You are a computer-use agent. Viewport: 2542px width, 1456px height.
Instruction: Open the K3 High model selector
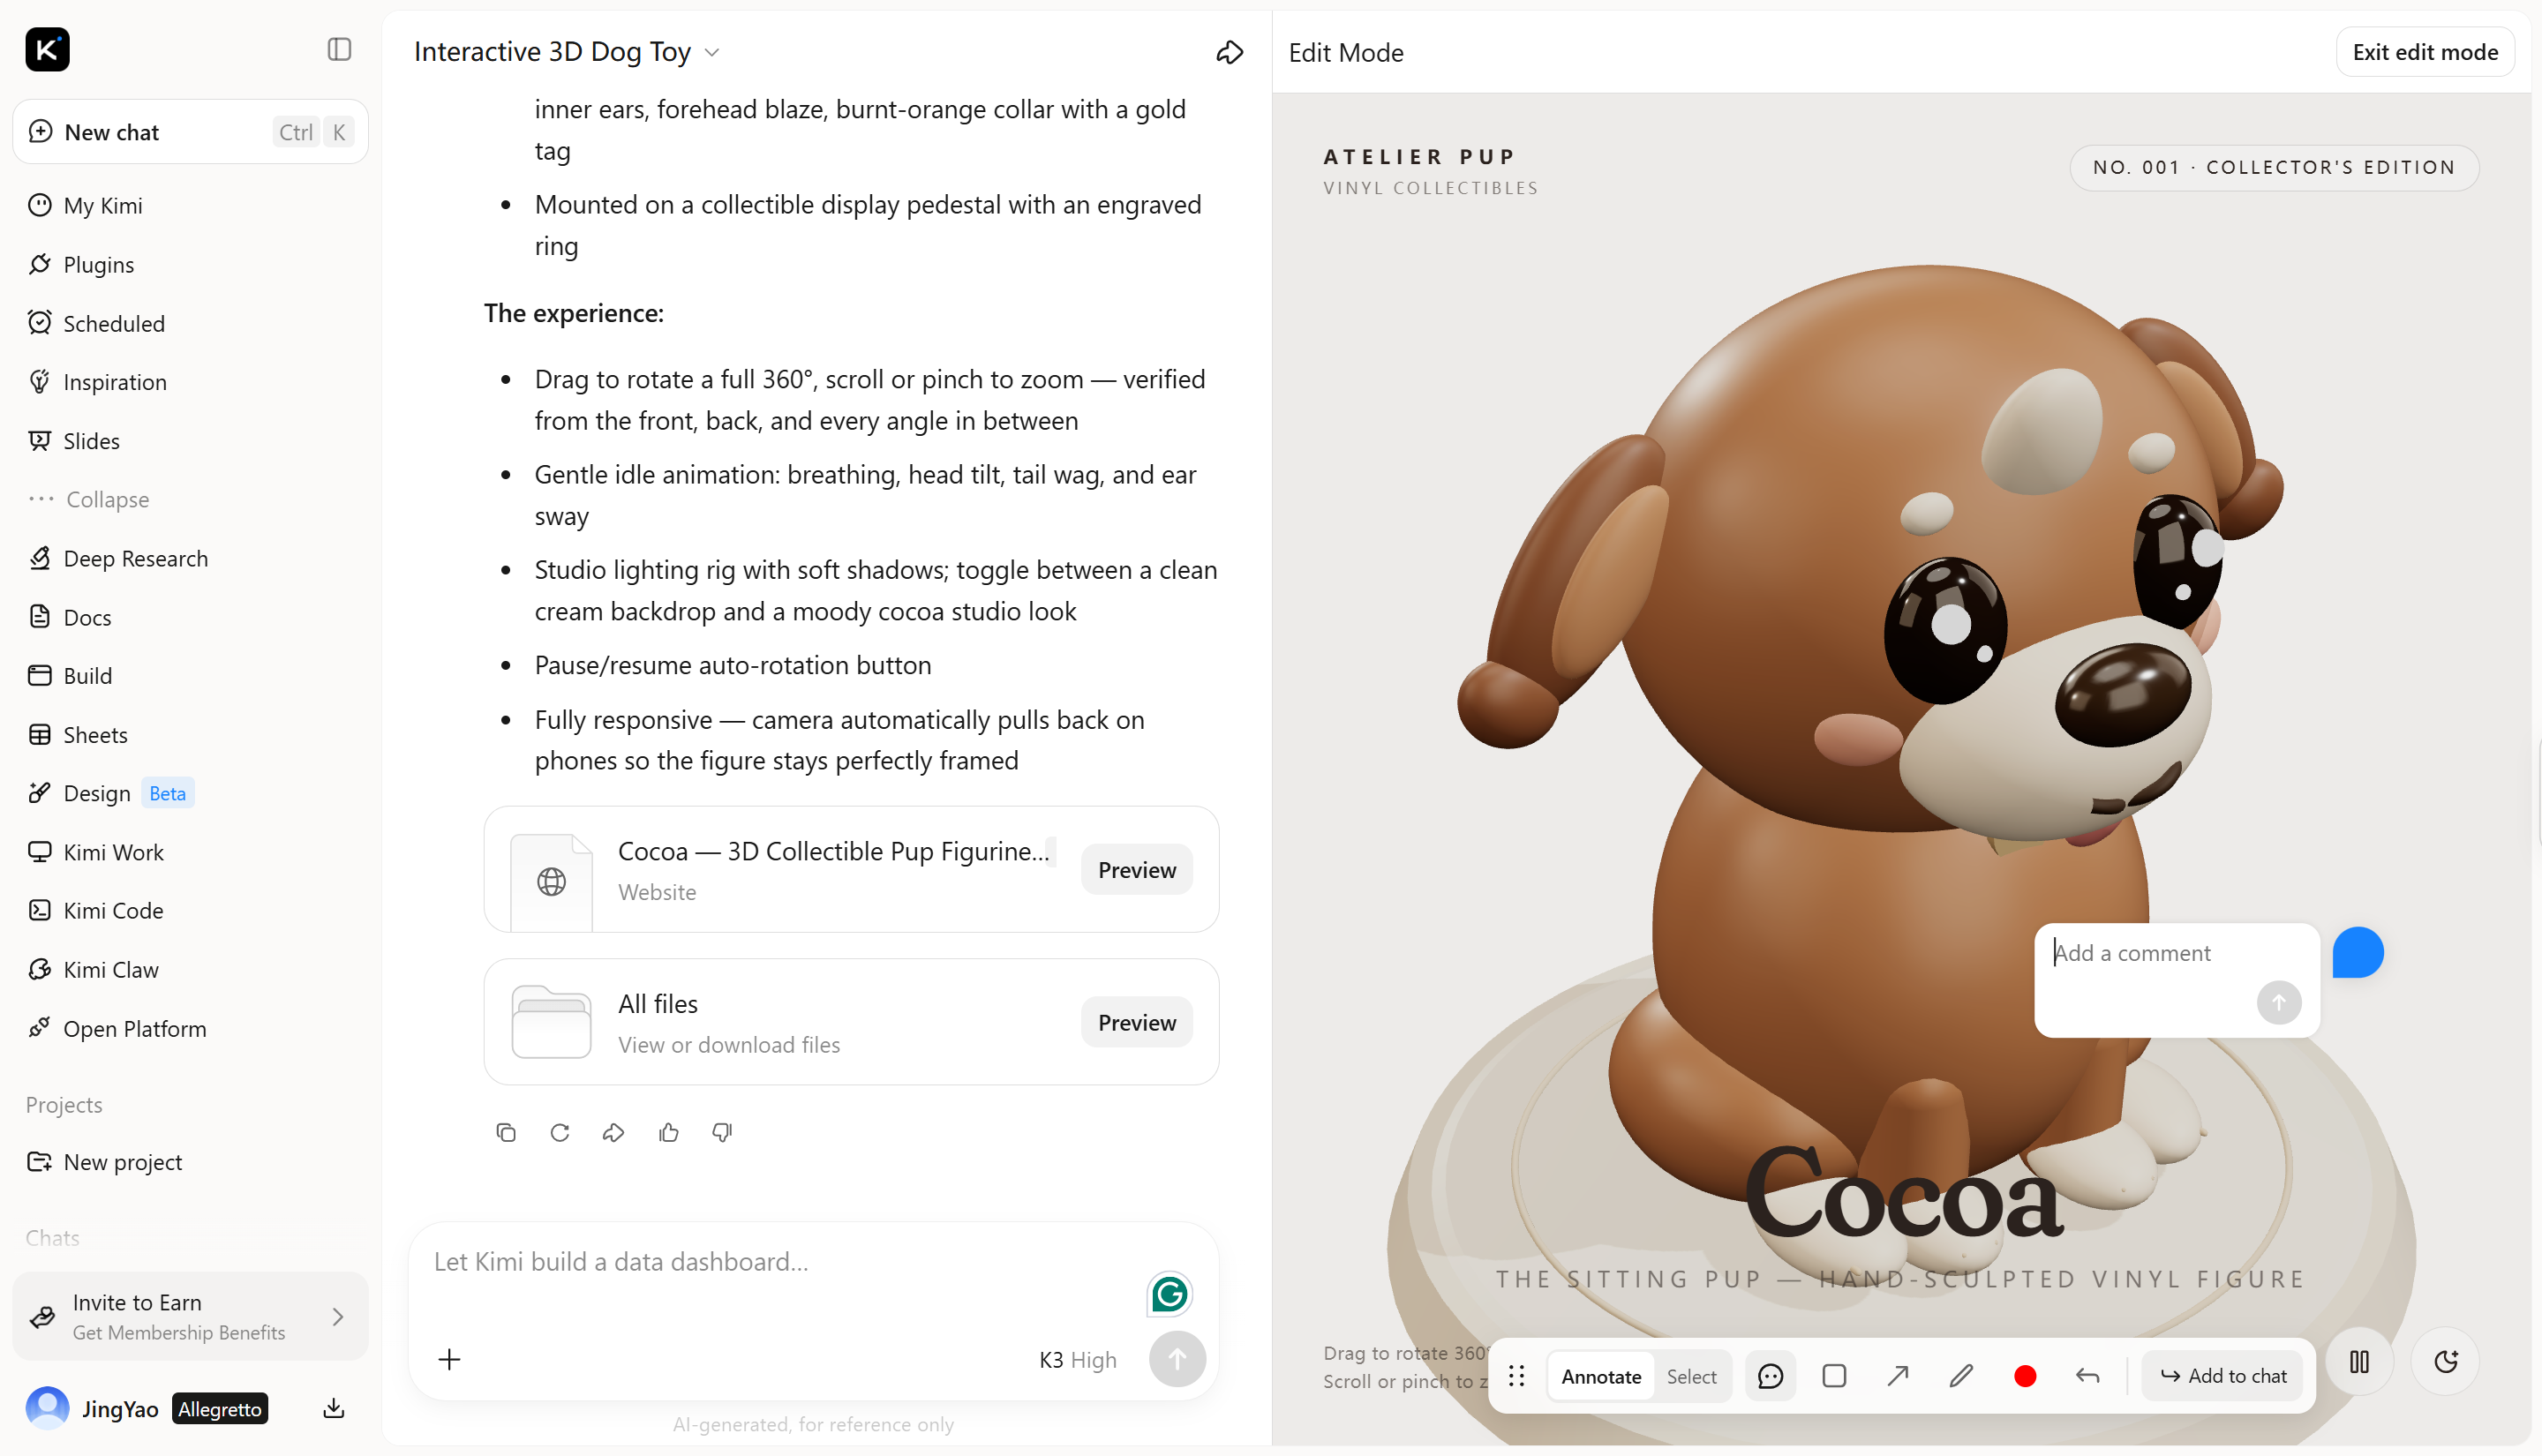tap(1078, 1360)
